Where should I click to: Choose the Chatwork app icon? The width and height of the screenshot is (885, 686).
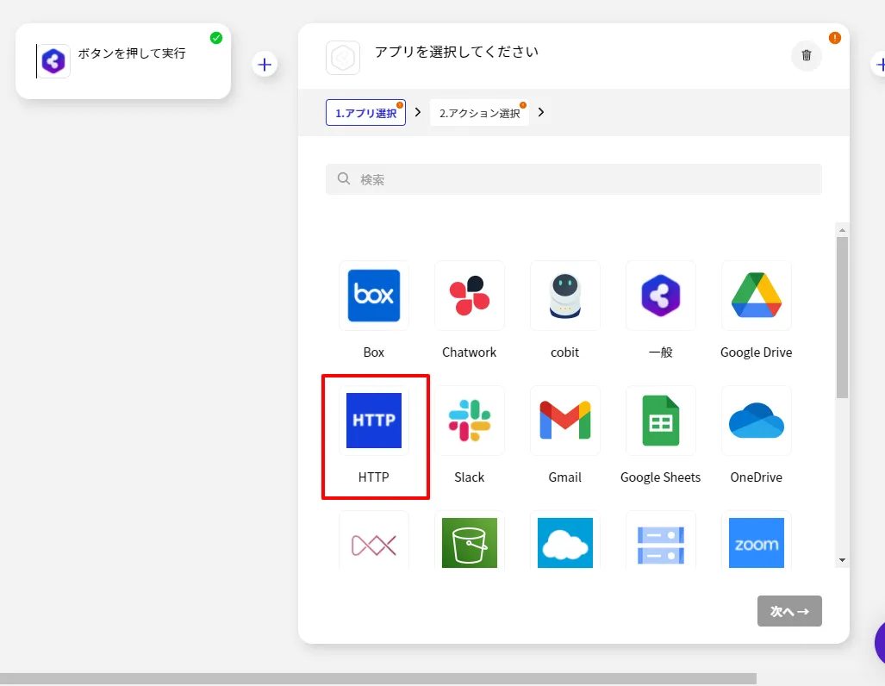point(470,296)
